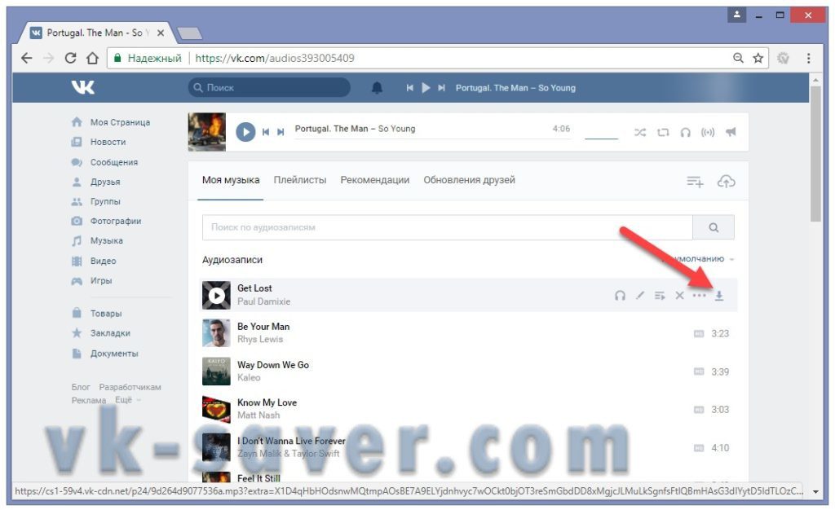
Task: Open the Chrome three-dot menu
Action: point(808,58)
